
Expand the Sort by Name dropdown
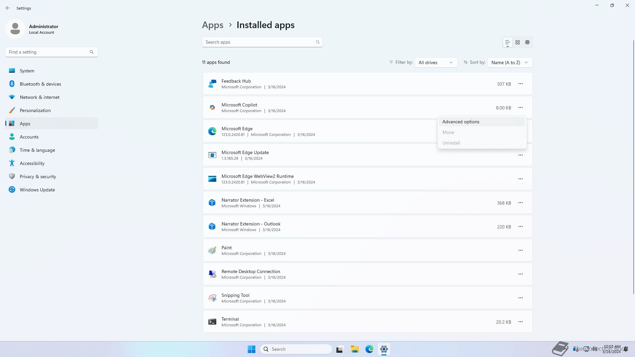pyautogui.click(x=510, y=62)
